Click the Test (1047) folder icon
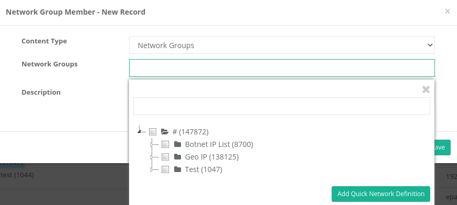 177,169
